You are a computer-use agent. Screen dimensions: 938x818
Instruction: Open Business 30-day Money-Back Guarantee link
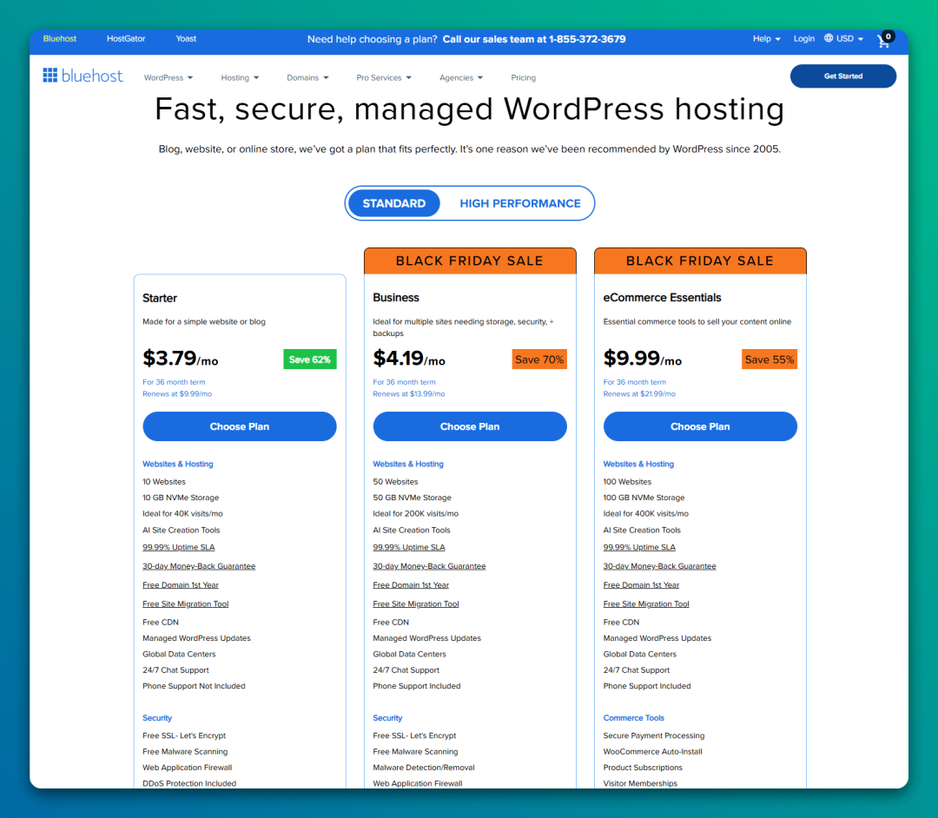pyautogui.click(x=429, y=566)
